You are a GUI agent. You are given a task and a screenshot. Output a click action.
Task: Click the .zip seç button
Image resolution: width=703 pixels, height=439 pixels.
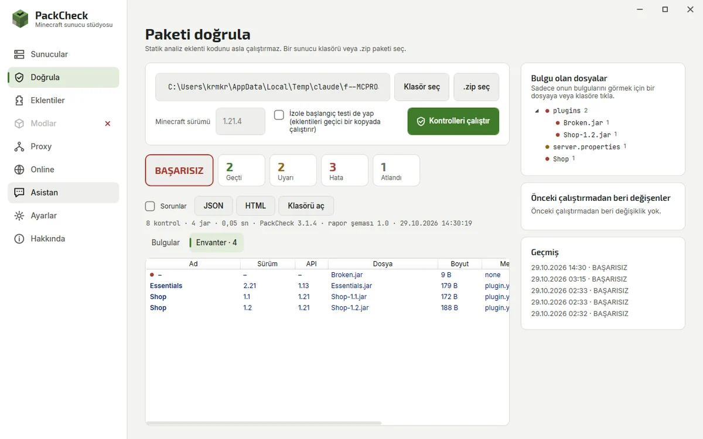[476, 87]
